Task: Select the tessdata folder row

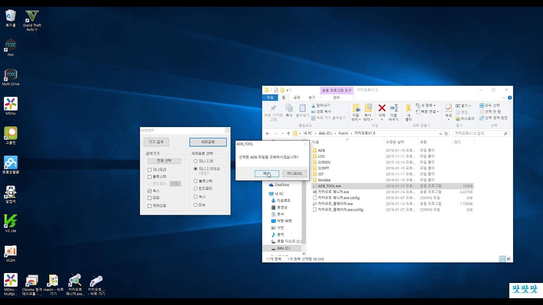Action: pos(392,180)
